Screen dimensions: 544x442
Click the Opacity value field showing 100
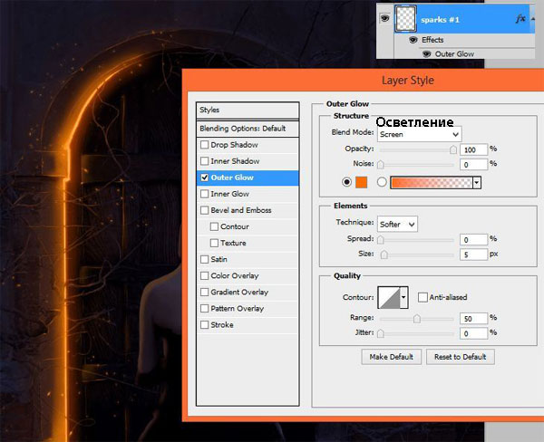[x=473, y=149]
